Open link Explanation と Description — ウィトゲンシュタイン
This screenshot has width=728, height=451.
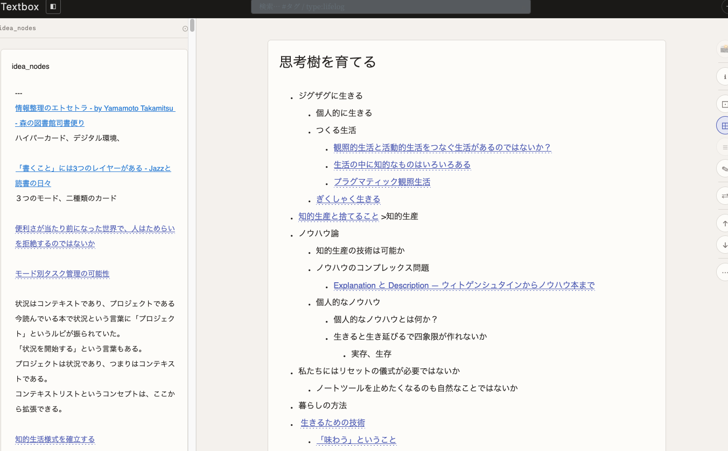click(x=464, y=285)
